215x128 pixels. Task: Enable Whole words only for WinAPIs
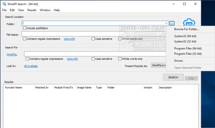click(x=120, y=59)
